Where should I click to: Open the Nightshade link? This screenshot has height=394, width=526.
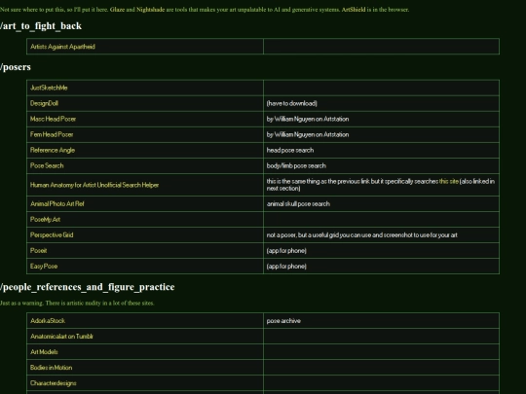tap(150, 10)
